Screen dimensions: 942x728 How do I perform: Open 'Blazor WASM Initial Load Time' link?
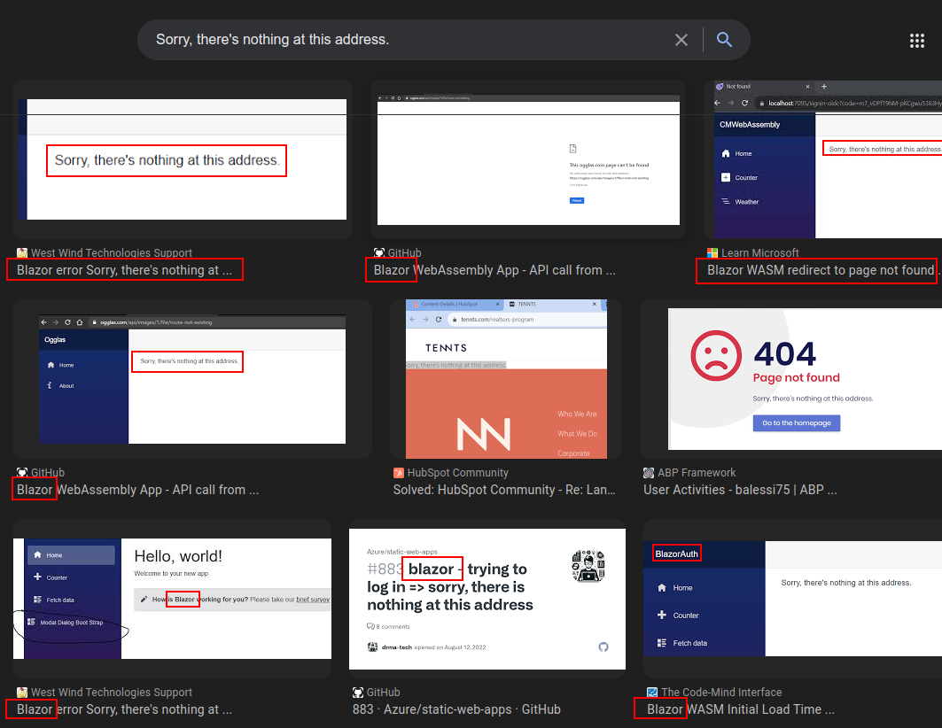click(740, 709)
